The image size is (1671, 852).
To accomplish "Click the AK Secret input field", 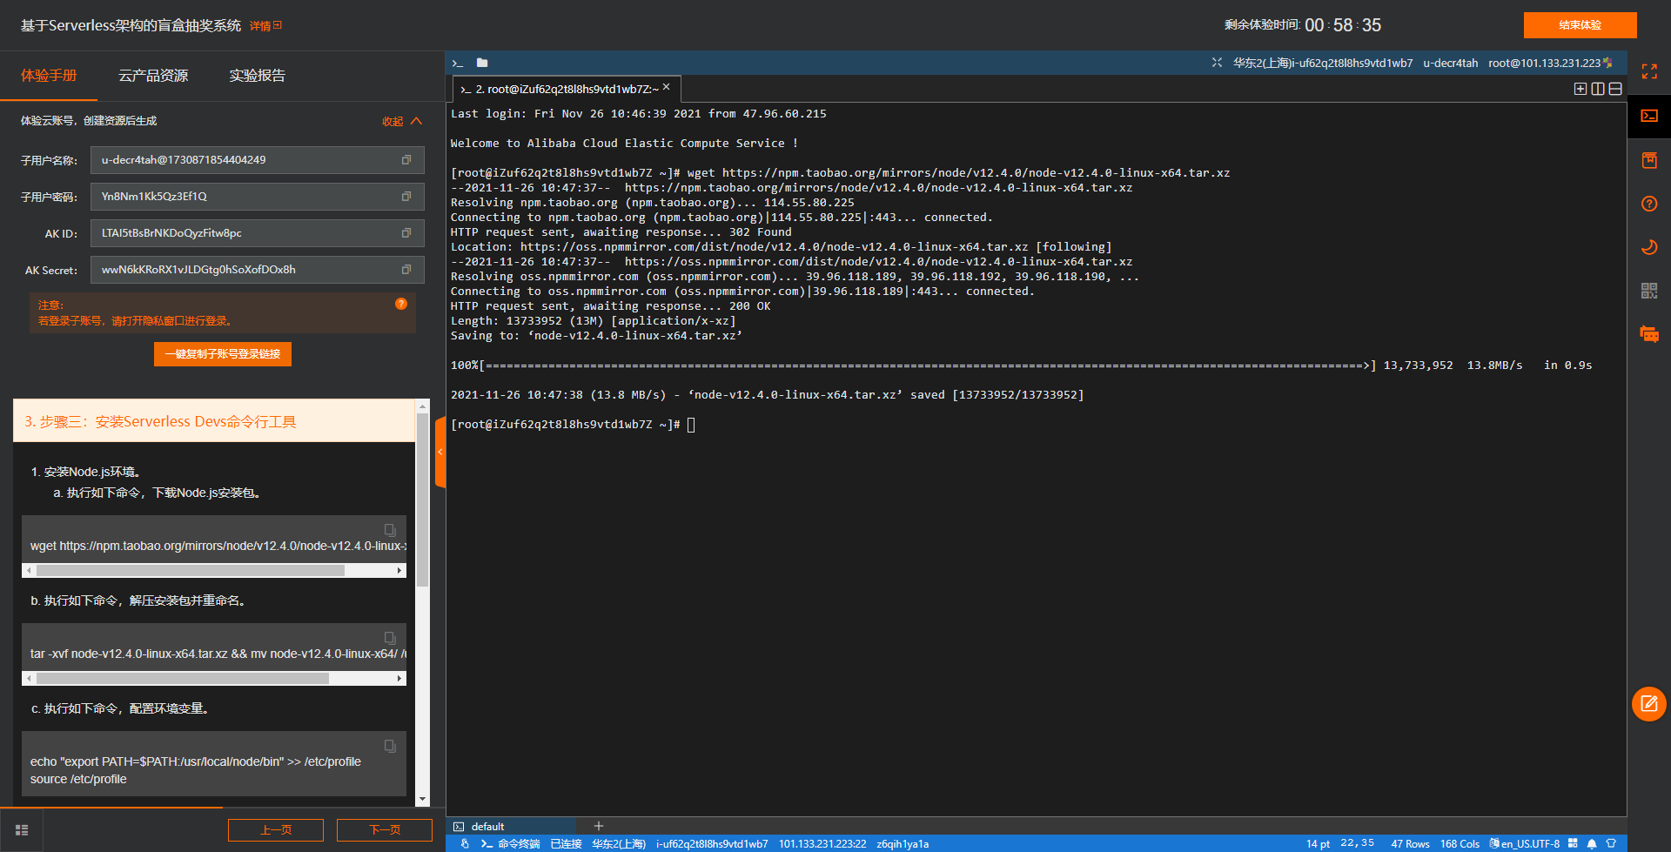I will click(x=258, y=270).
